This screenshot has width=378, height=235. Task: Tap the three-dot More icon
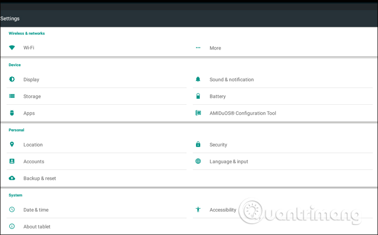[198, 48]
